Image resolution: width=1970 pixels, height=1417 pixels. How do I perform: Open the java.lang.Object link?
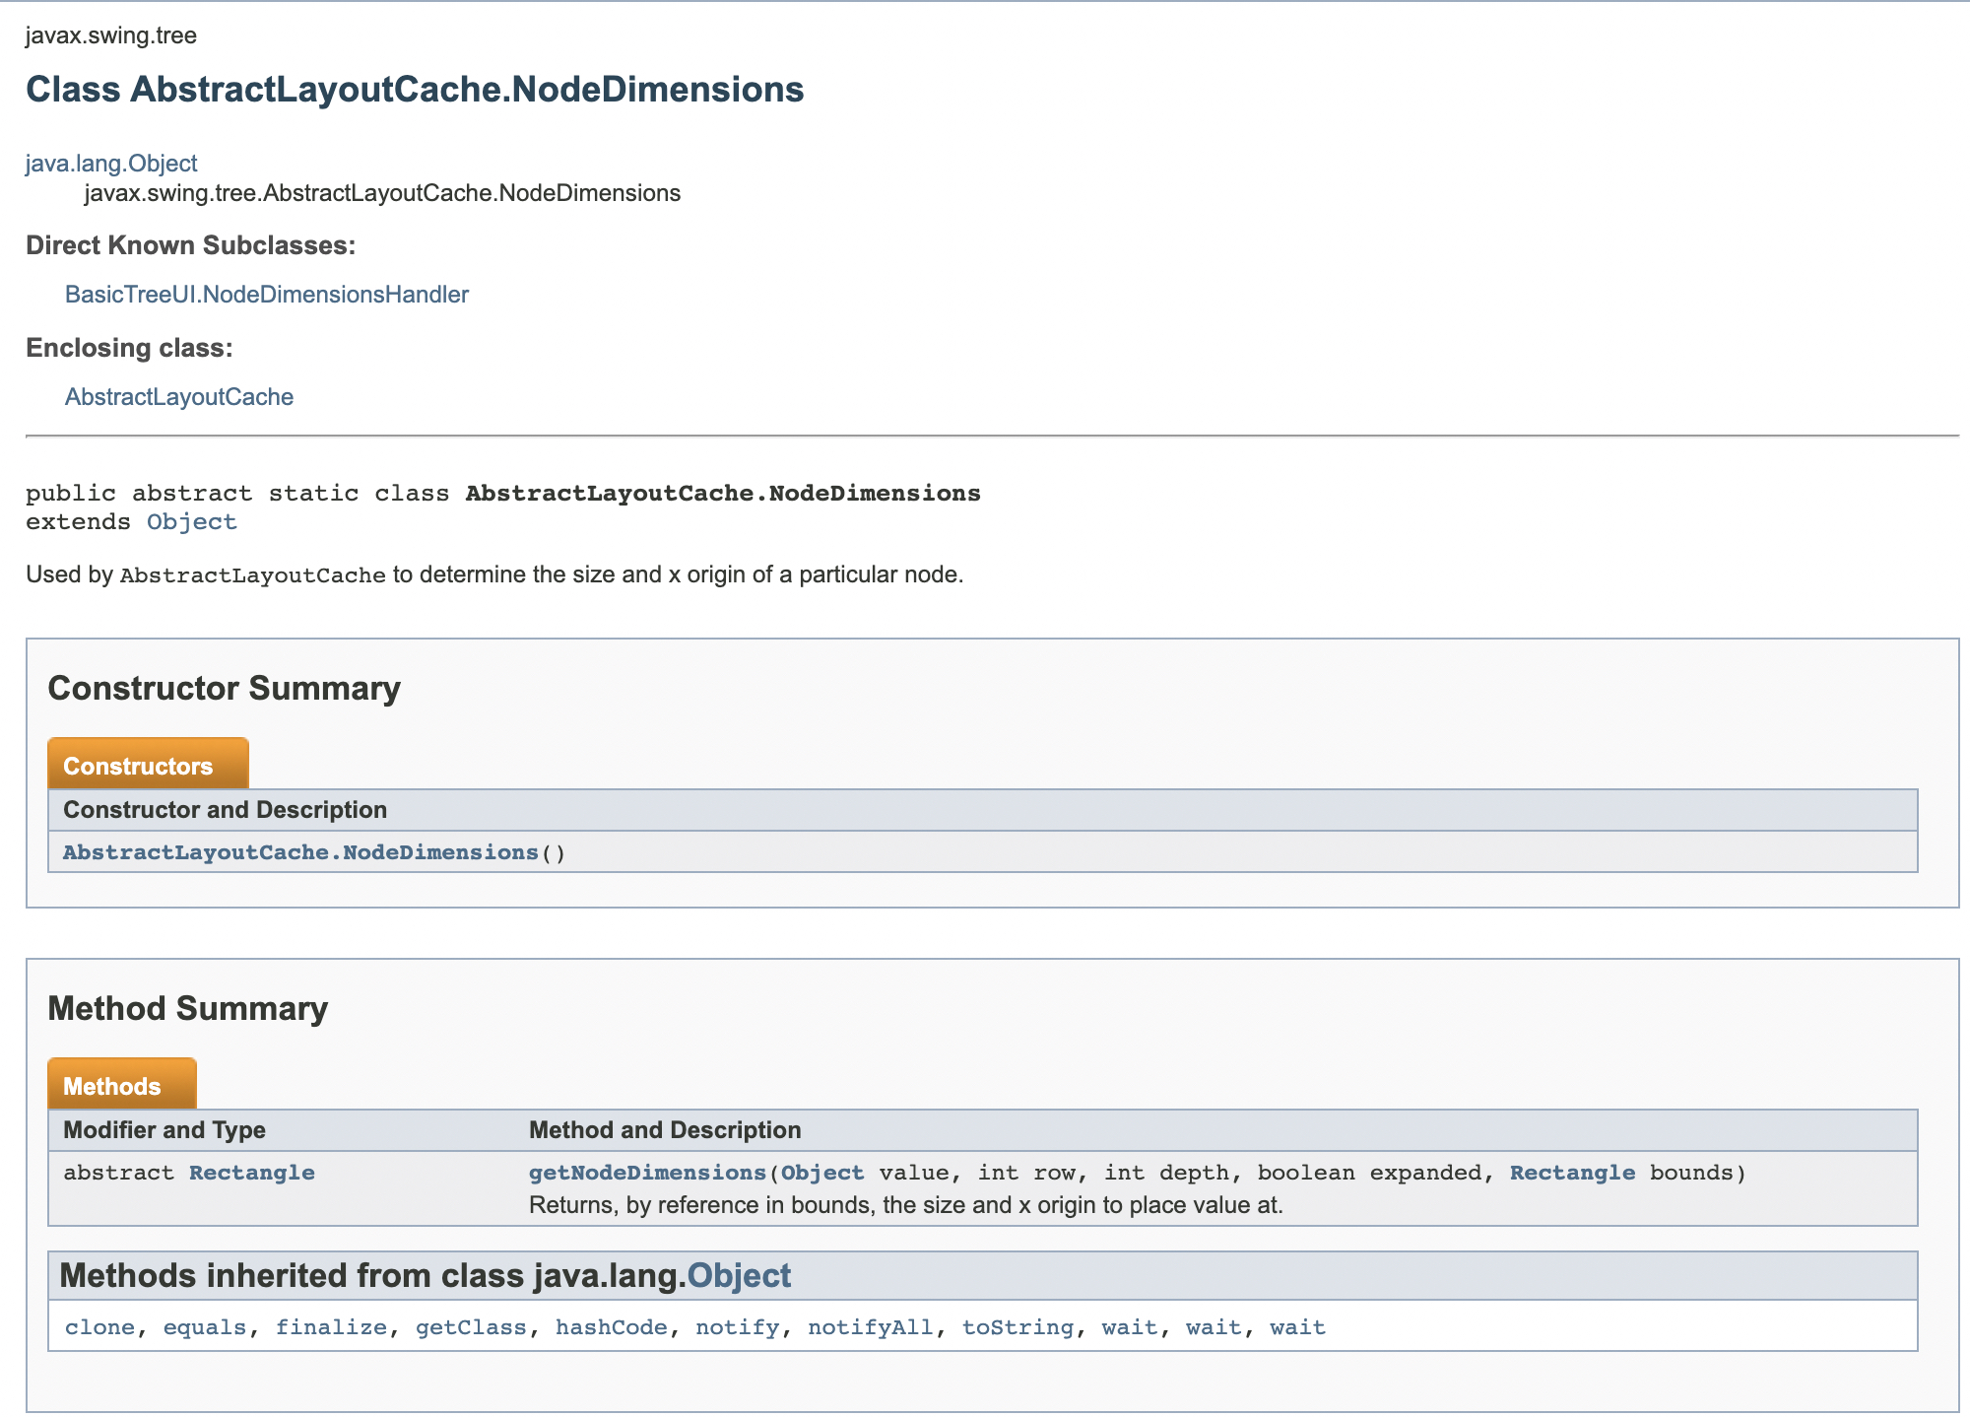tap(111, 164)
